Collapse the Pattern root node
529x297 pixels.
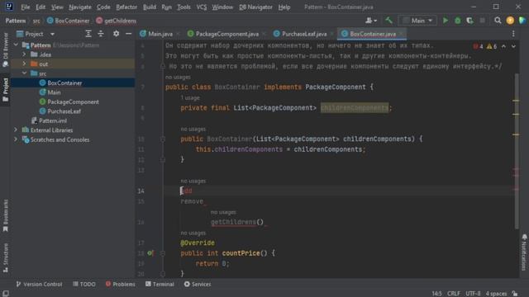16,45
